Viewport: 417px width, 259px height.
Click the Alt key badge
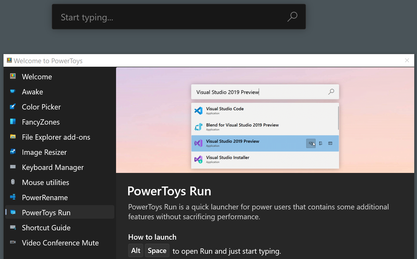[x=136, y=250]
